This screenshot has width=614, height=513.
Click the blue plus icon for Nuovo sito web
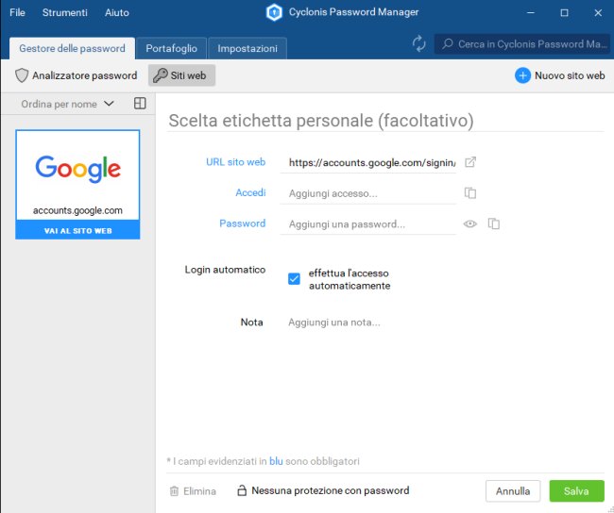(x=522, y=75)
